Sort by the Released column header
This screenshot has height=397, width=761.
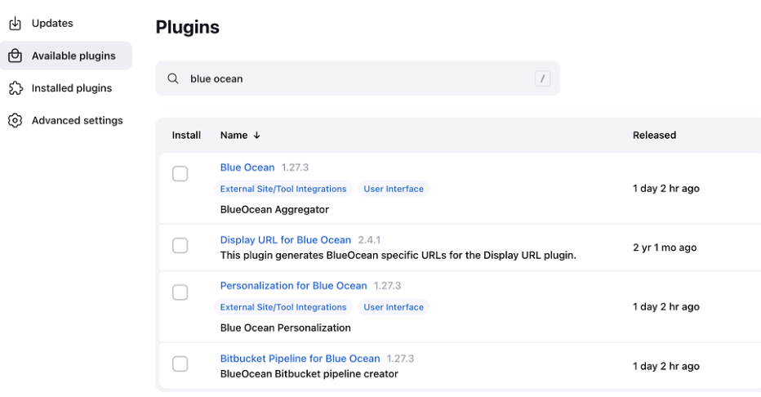pyautogui.click(x=654, y=135)
